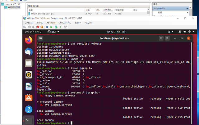Image resolution: width=199 pixels, height=125 pixels.
Task: Click hv-fcopy-daemon.service text in terminal
Action: [x=58, y=96]
